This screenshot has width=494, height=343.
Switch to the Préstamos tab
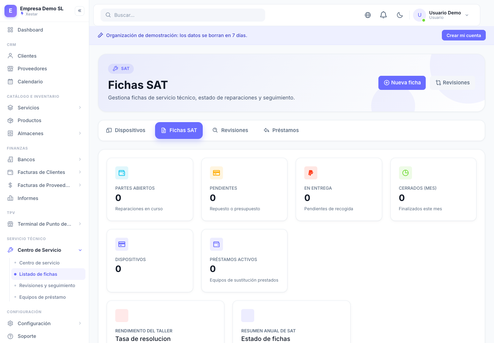281,130
